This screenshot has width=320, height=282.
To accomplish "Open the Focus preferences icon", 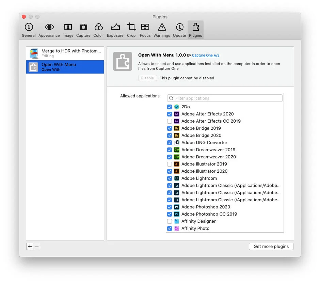I will pos(145,27).
